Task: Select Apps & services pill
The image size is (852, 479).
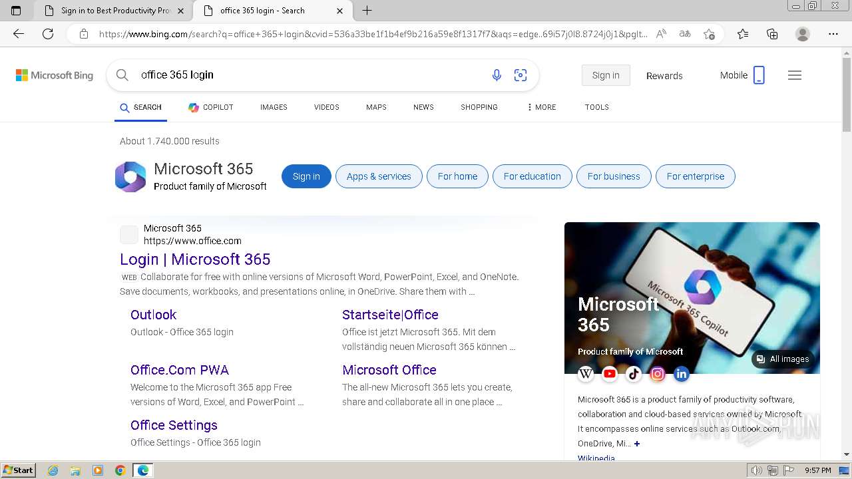Action: coord(379,176)
